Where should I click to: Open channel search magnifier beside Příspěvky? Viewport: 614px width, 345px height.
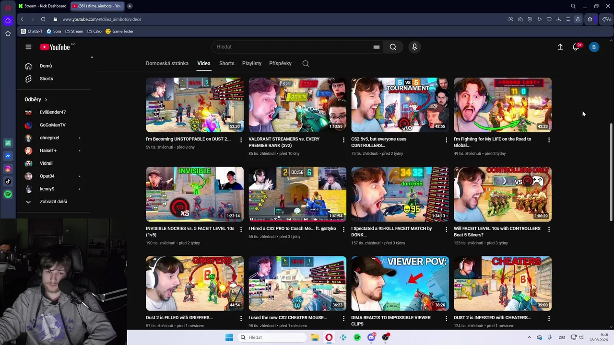point(306,63)
